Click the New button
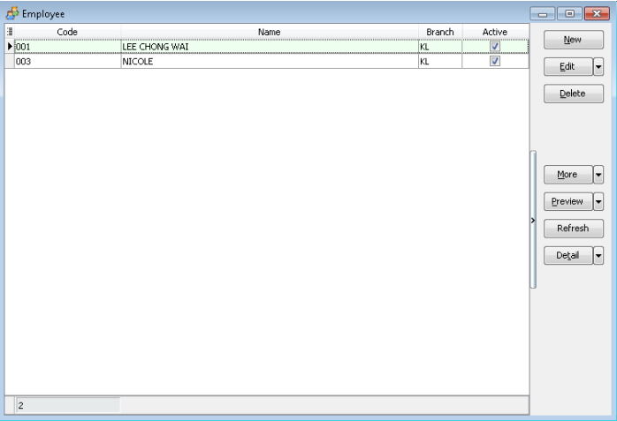The image size is (617, 421). tap(574, 40)
